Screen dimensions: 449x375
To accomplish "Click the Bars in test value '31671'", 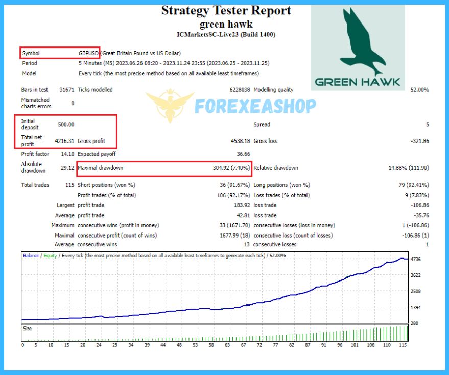I will [x=67, y=90].
